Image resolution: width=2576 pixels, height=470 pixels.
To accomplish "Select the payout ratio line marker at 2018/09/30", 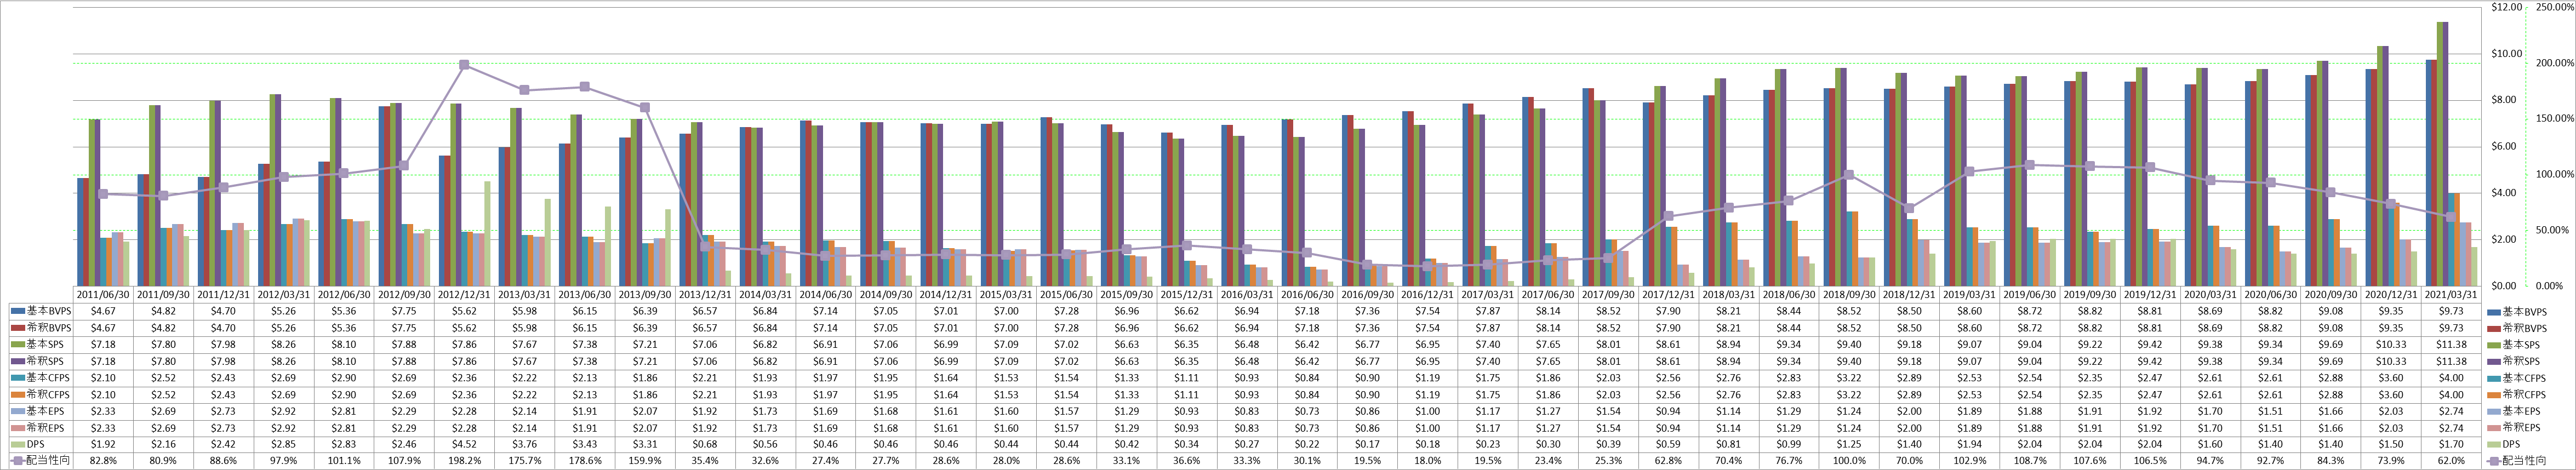I will point(1848,175).
